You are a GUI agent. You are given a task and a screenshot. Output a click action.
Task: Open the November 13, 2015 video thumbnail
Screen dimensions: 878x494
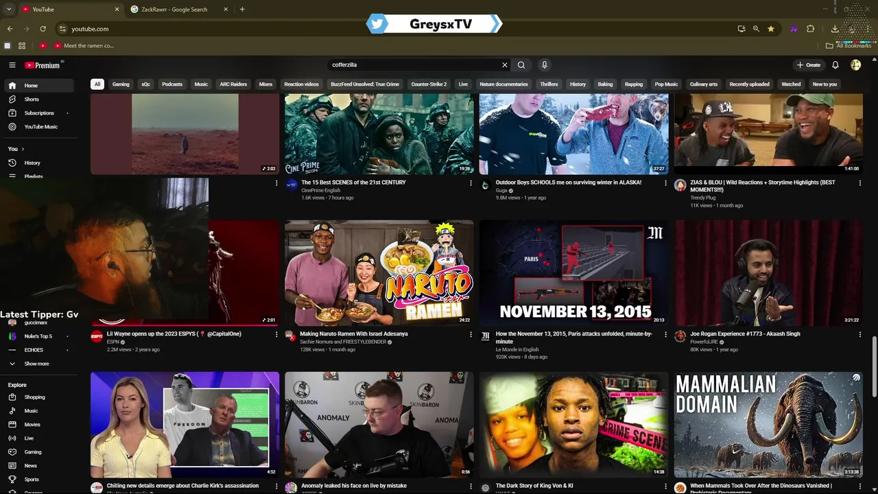[573, 273]
